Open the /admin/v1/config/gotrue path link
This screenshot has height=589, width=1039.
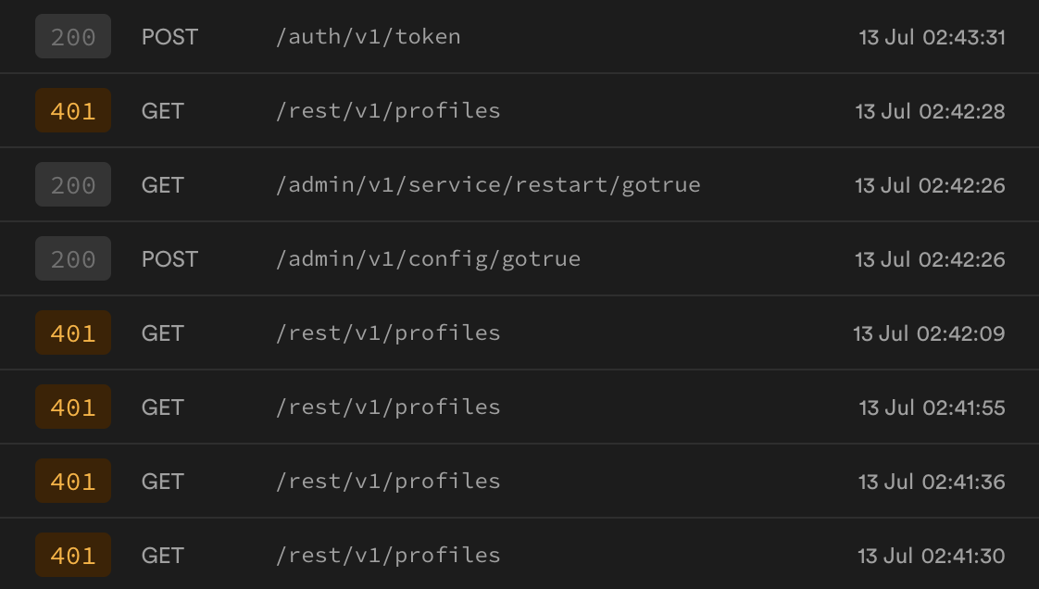pos(427,258)
